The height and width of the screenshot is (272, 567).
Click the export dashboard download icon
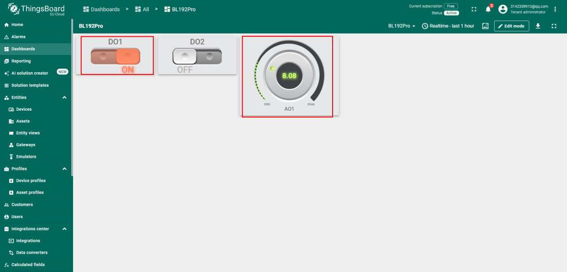(538, 26)
